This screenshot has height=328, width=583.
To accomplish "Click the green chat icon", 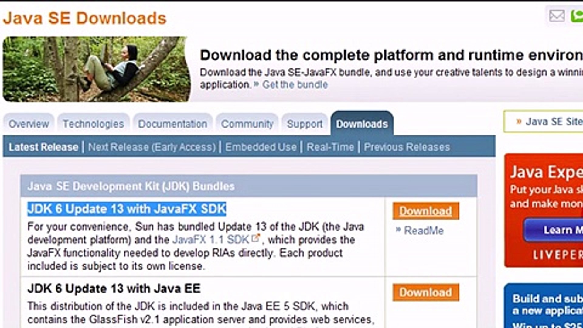I will tap(577, 16).
